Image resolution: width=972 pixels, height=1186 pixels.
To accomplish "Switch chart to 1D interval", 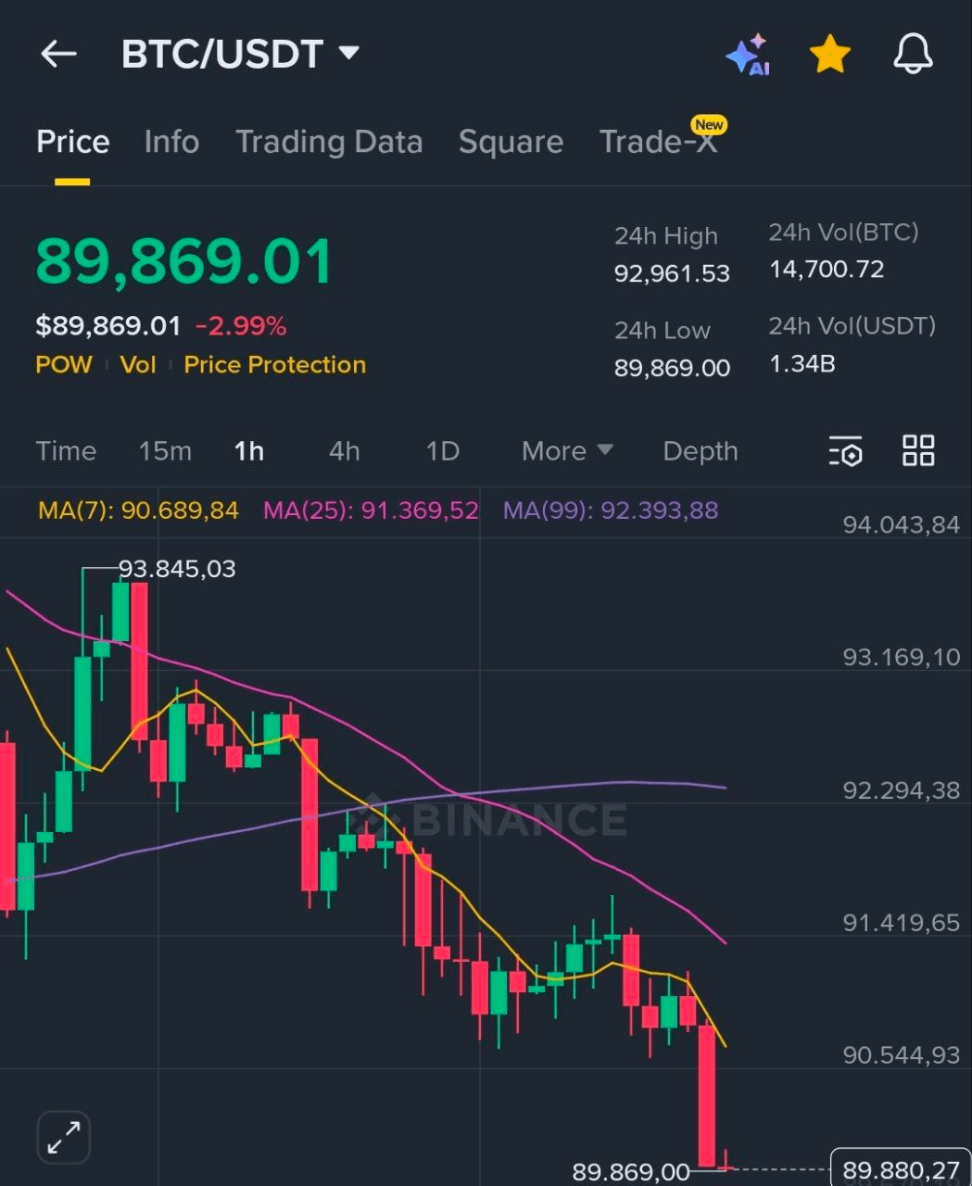I will 442,451.
